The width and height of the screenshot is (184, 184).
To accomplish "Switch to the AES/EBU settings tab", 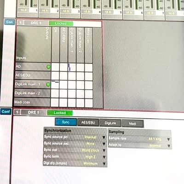I will click(x=88, y=123).
